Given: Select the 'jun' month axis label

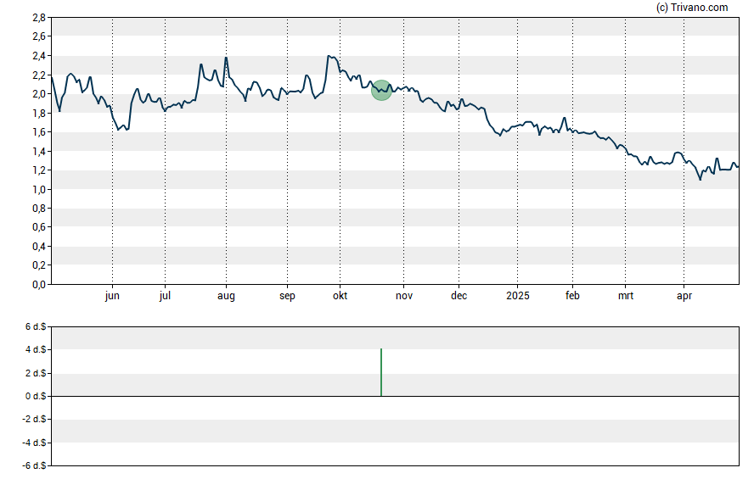Looking at the screenshot, I should coord(112,296).
